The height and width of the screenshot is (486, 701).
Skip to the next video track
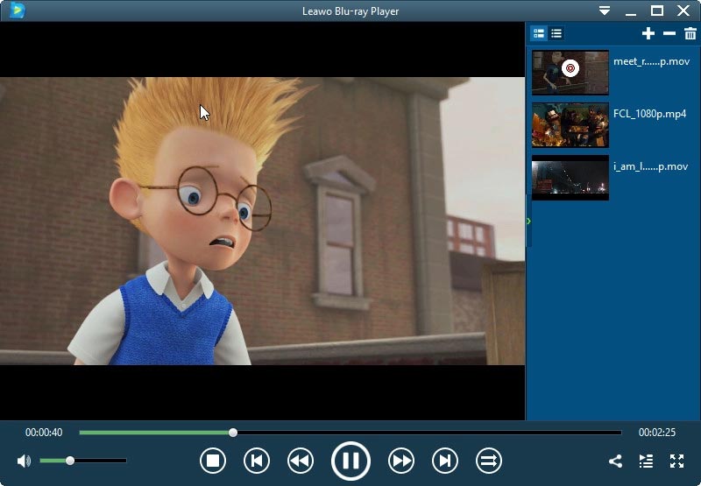tap(445, 461)
